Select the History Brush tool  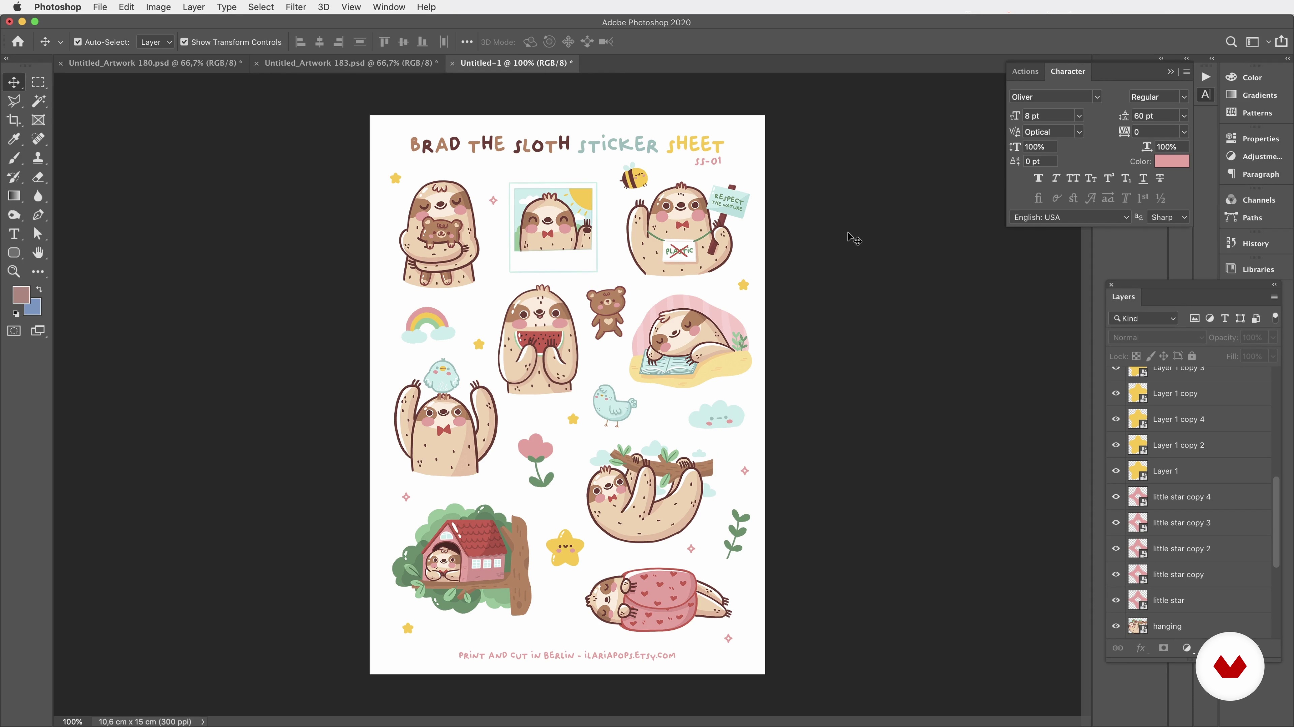coord(14,177)
